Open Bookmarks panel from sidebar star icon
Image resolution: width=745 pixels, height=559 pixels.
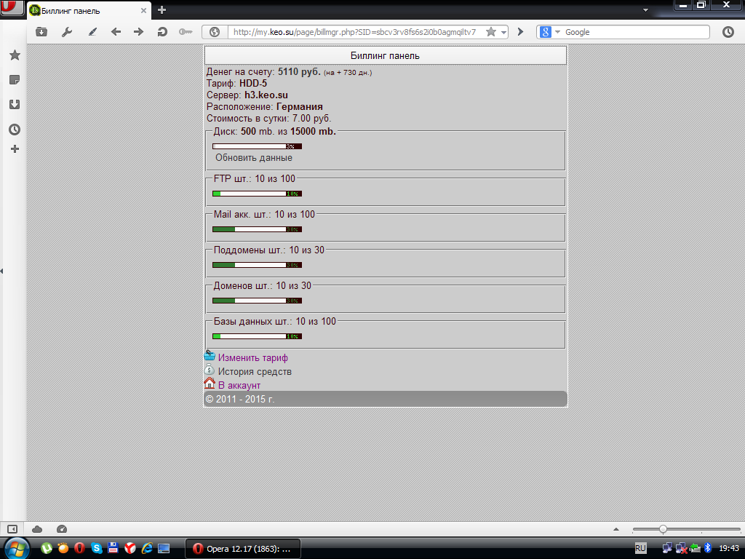pyautogui.click(x=14, y=55)
